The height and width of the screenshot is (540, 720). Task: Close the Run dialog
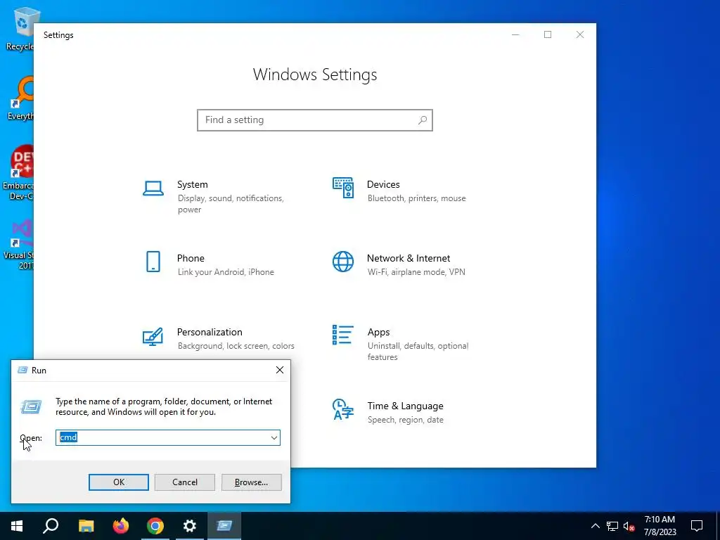coord(280,370)
